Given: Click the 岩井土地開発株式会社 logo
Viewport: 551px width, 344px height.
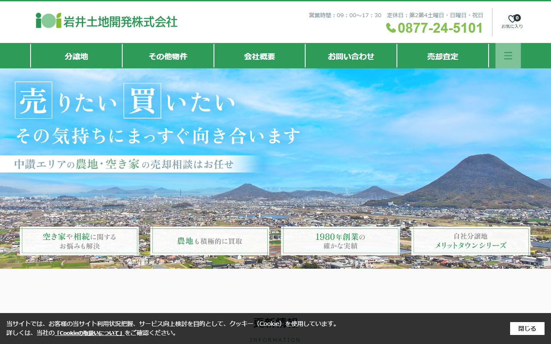Looking at the screenshot, I should (106, 21).
